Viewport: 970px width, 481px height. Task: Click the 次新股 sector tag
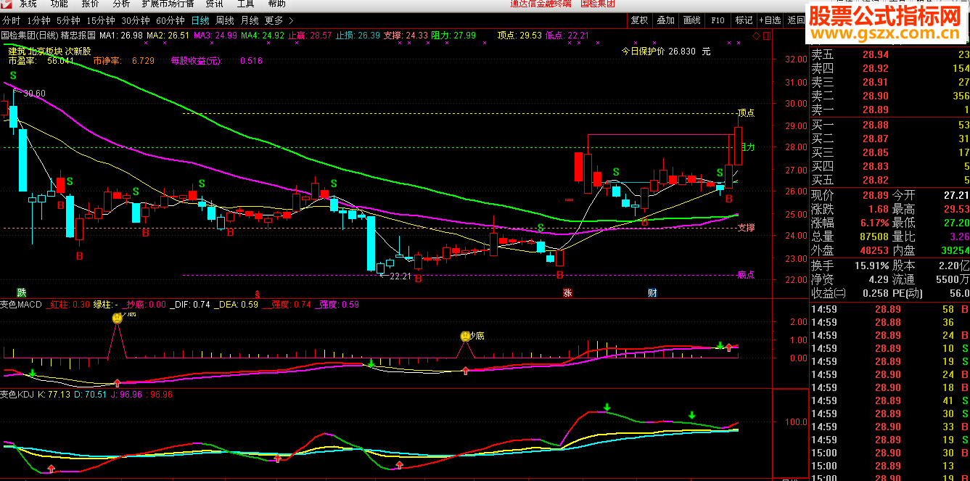click(78, 52)
